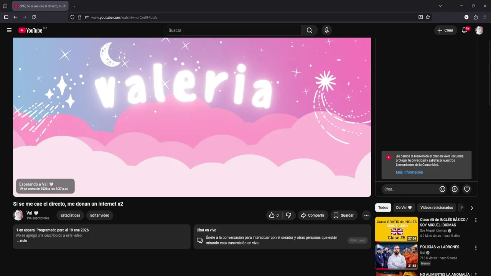Click the install/save page icon in address bar
Viewport: 491px width, 276px height.
(x=420, y=17)
